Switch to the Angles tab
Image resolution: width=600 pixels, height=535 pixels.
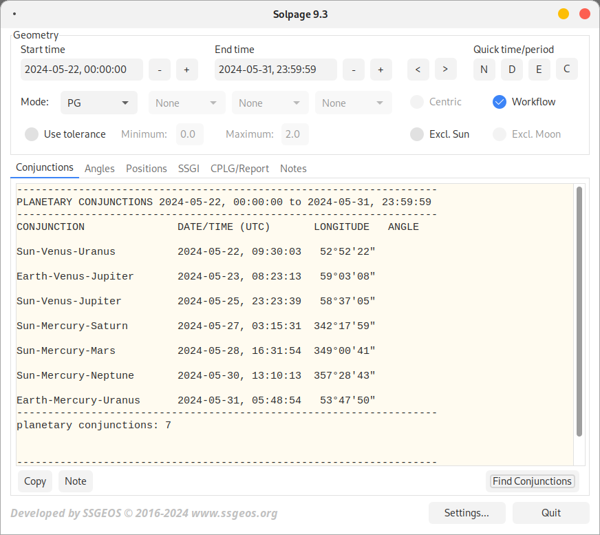[x=100, y=169]
